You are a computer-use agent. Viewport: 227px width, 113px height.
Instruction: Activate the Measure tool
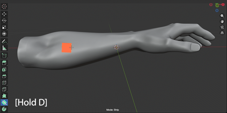point(4,48)
